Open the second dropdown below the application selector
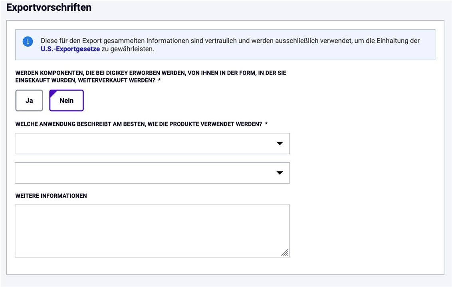The width and height of the screenshot is (452, 287). click(152, 173)
